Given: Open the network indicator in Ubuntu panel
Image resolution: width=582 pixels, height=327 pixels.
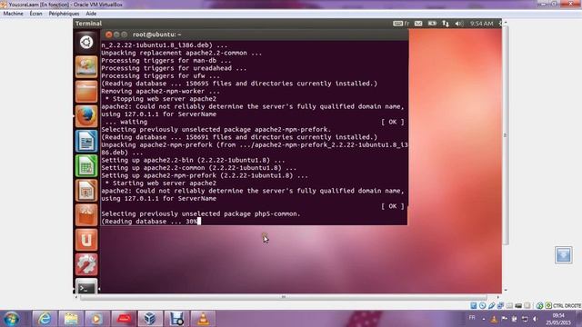Looking at the screenshot, I should click(x=446, y=24).
